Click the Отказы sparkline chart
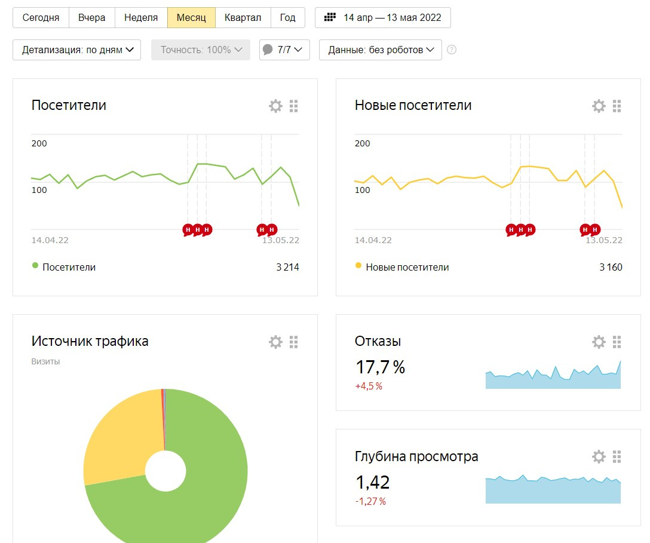 (553, 378)
